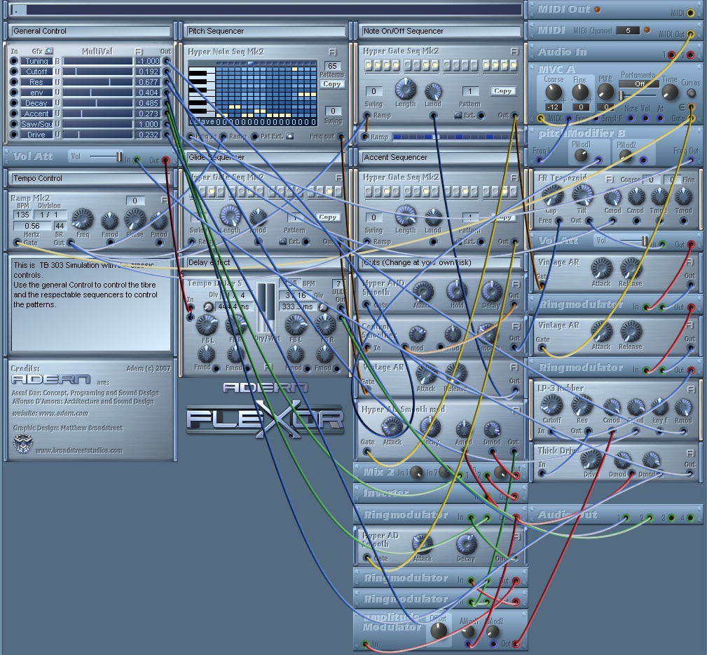This screenshot has width=707, height=655.
Task: Click the Portamento time slider on MVC A
Action: (638, 95)
